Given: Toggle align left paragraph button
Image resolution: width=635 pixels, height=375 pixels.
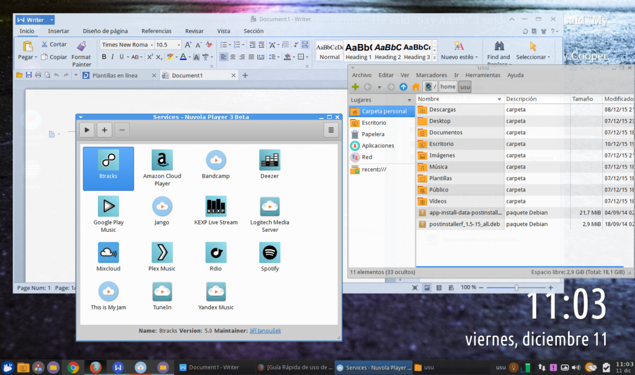Looking at the screenshot, I should (x=223, y=56).
